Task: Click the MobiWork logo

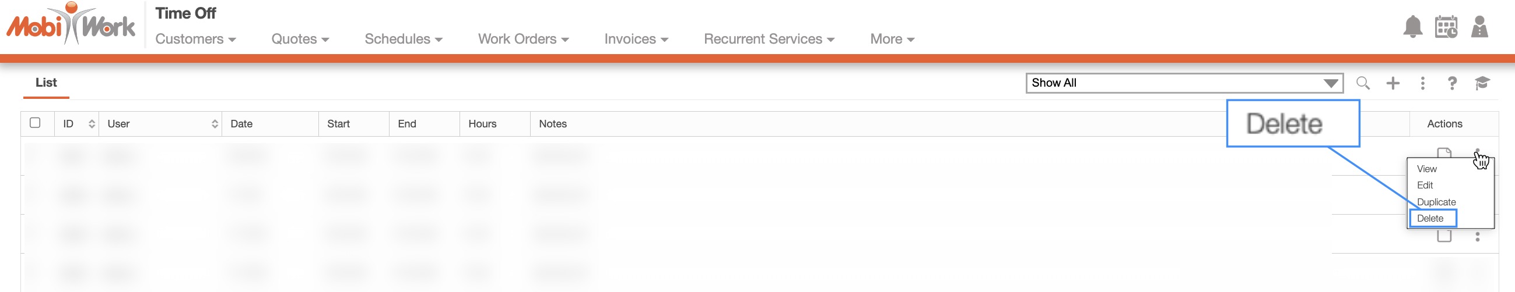Action: tap(71, 24)
